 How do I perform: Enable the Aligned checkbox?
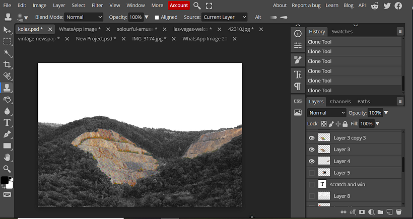pyautogui.click(x=157, y=17)
